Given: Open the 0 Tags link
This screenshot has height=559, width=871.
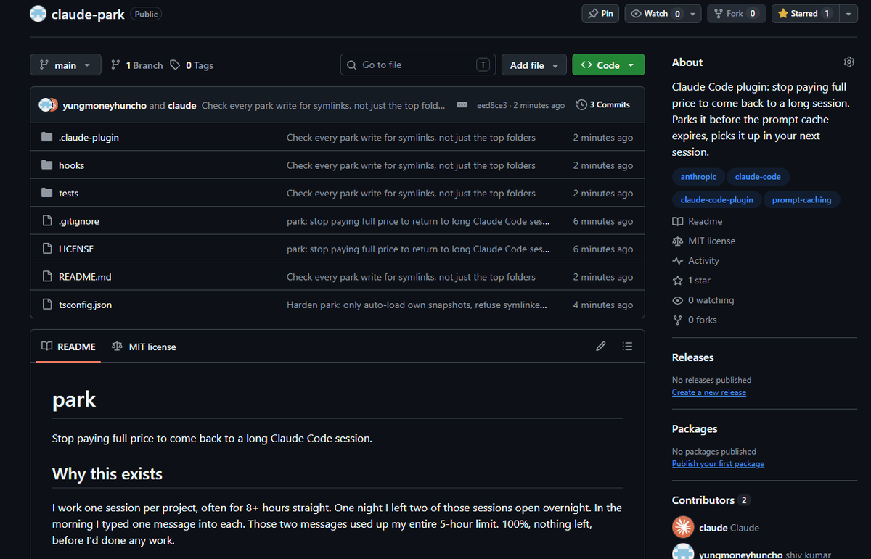Looking at the screenshot, I should (x=192, y=65).
